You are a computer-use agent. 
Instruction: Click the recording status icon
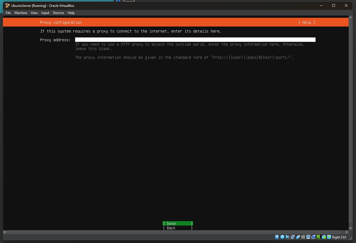(314, 237)
